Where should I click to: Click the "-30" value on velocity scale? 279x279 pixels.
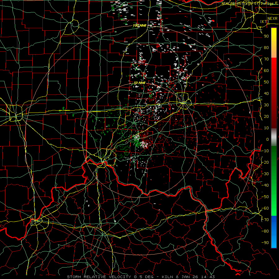pos(265,174)
